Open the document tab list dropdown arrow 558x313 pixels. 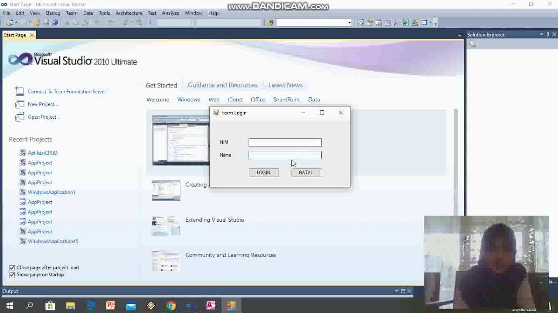[460, 35]
